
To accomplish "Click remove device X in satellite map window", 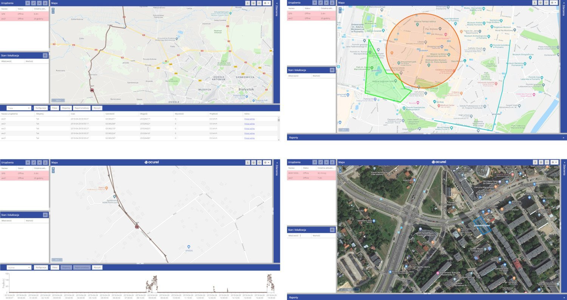I will [326, 162].
